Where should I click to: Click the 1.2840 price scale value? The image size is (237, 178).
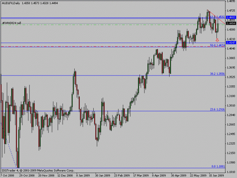[231, 115]
